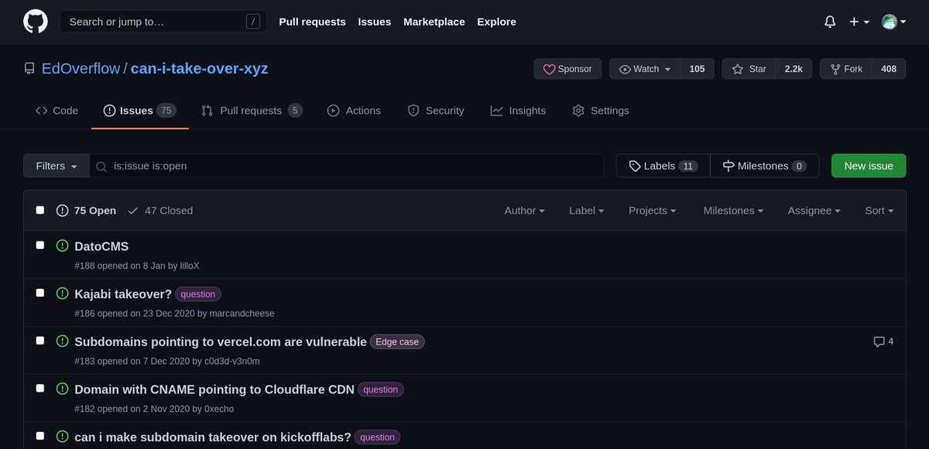Show the 75 Open issues
The height and width of the screenshot is (449, 929).
coord(86,211)
